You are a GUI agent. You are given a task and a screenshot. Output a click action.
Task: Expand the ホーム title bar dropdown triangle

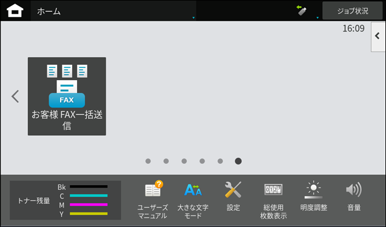(194, 18)
